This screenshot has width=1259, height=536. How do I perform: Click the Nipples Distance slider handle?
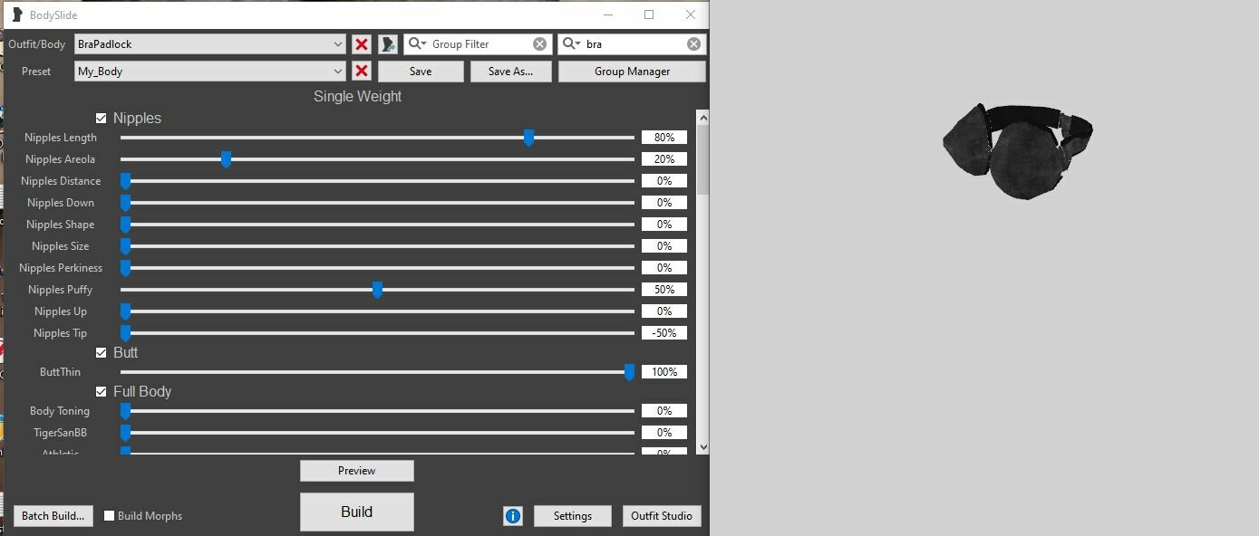click(x=126, y=181)
